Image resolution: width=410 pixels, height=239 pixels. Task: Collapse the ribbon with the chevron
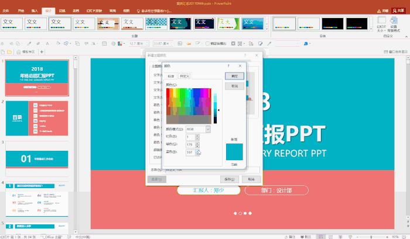tap(406, 37)
